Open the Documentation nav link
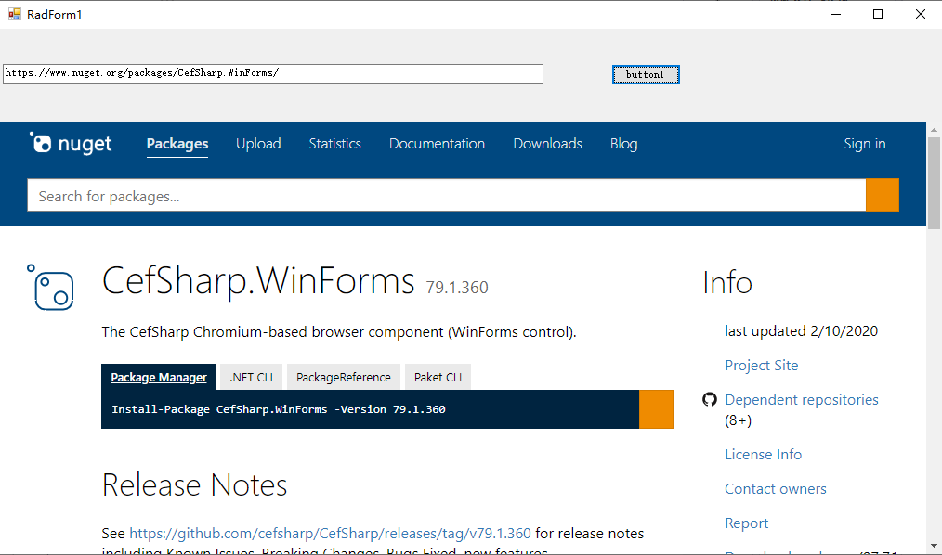This screenshot has height=555, width=942. coord(437,144)
